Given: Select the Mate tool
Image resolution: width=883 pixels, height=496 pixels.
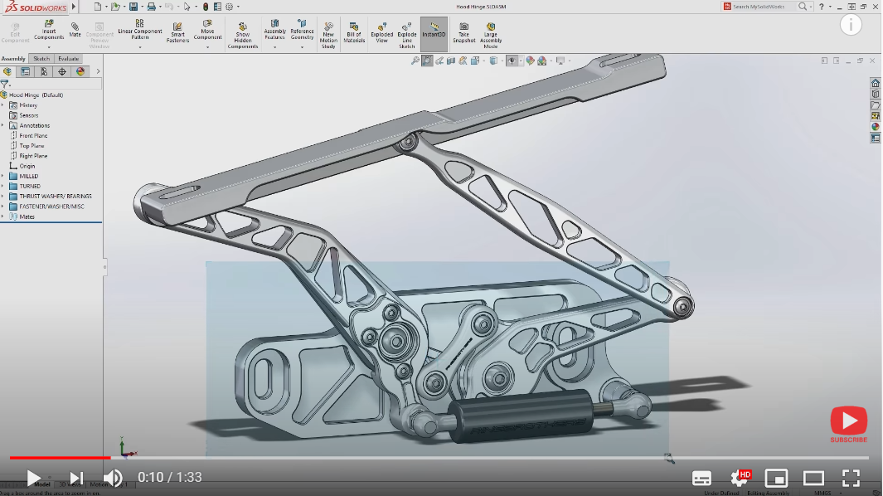Looking at the screenshot, I should coord(75,30).
